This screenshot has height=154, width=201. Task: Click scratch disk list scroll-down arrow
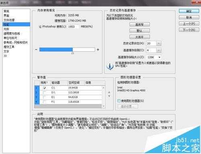pos(103,106)
